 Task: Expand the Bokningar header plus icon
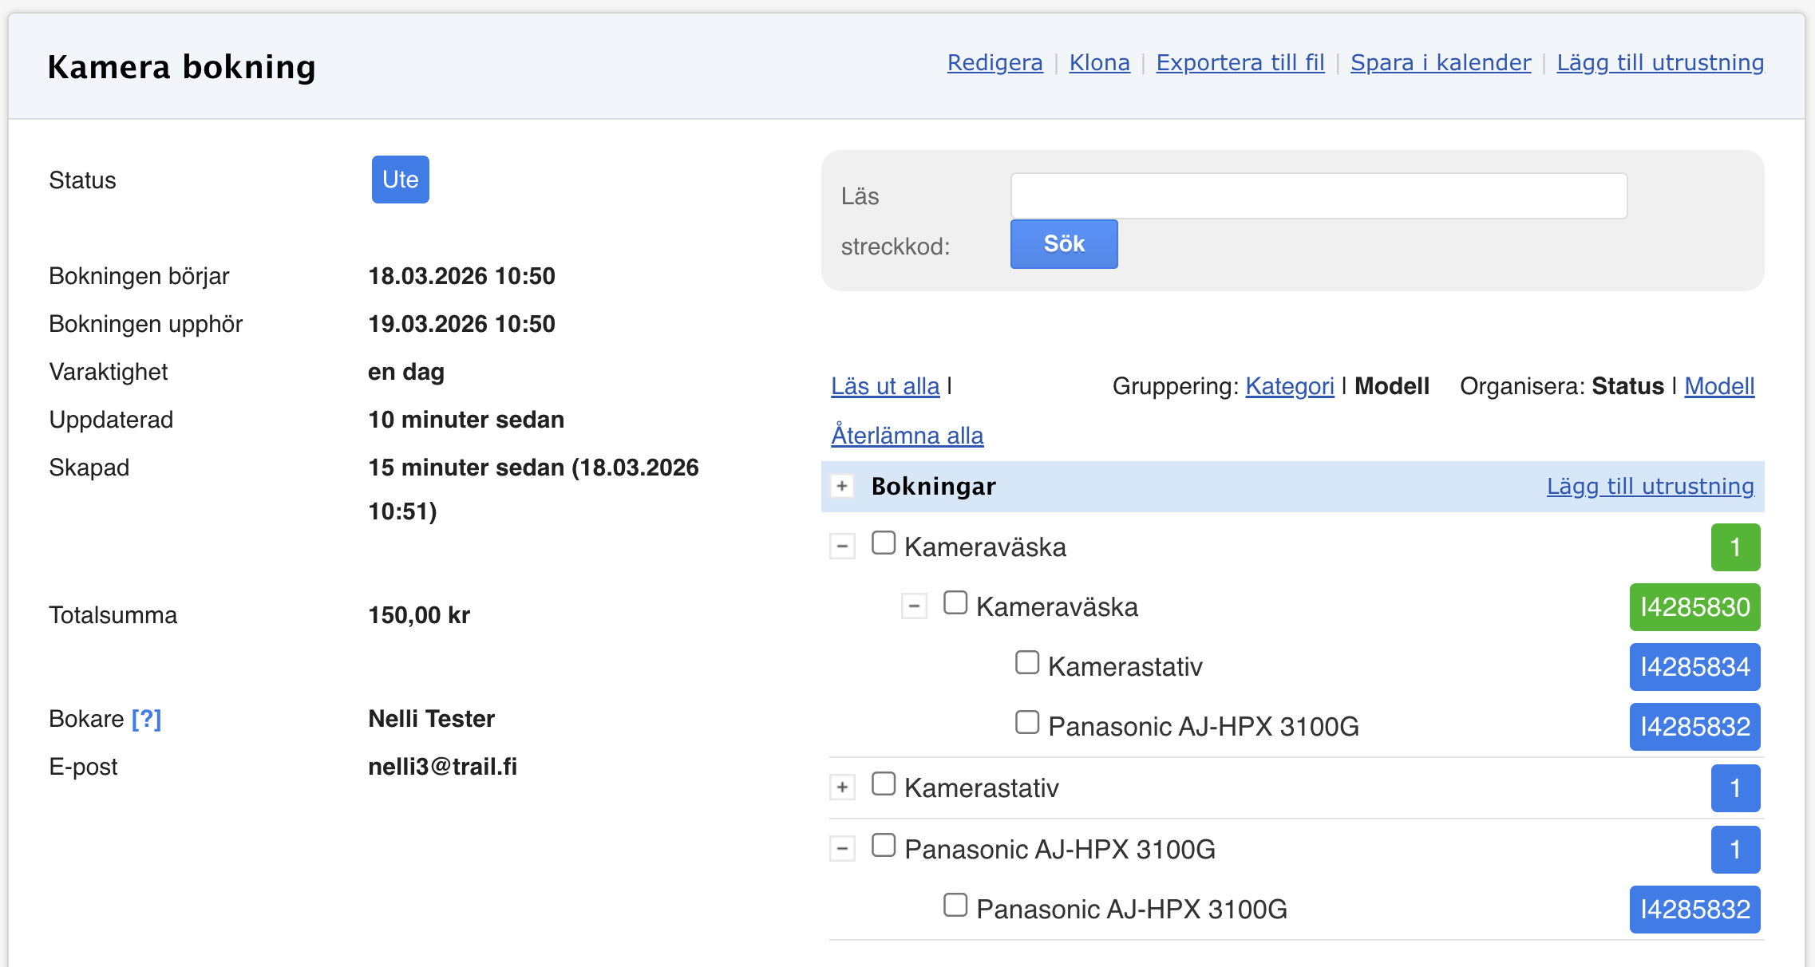click(842, 486)
